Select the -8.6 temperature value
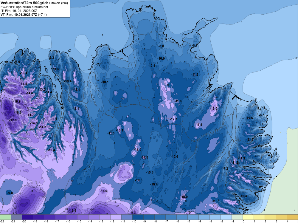The image size is (298, 223). pos(161,46)
